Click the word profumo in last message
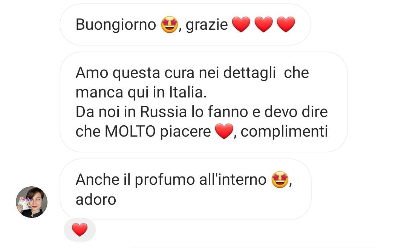 [165, 180]
